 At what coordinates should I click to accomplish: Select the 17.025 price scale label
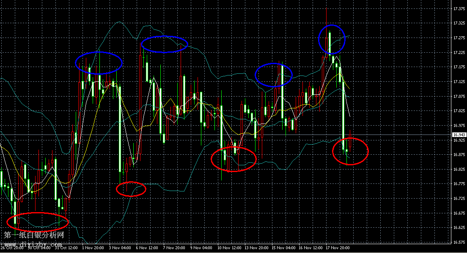(459, 111)
